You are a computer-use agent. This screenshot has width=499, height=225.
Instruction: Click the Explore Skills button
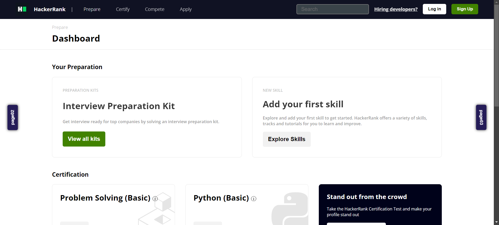[x=287, y=139]
